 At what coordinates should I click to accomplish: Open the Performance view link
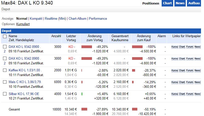tap(98, 19)
